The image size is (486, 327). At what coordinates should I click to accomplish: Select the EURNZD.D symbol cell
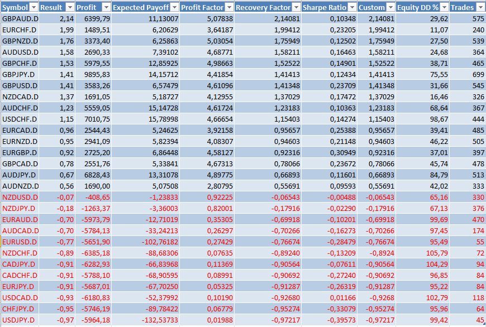(x=20, y=141)
